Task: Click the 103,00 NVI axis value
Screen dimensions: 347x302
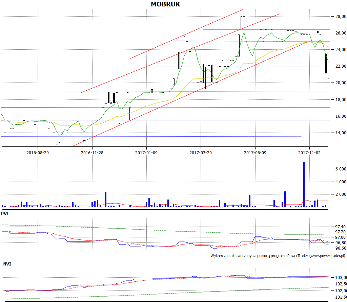Action: (341, 277)
